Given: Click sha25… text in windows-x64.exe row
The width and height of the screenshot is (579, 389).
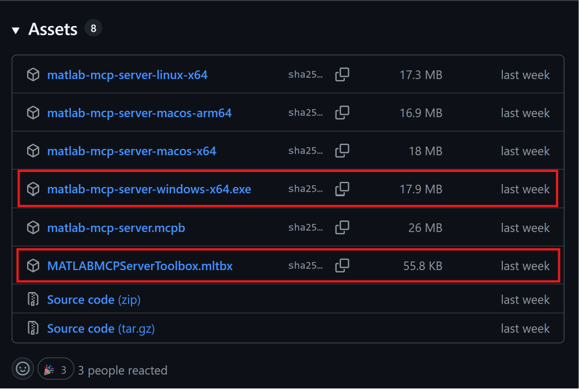Looking at the screenshot, I should tap(306, 189).
